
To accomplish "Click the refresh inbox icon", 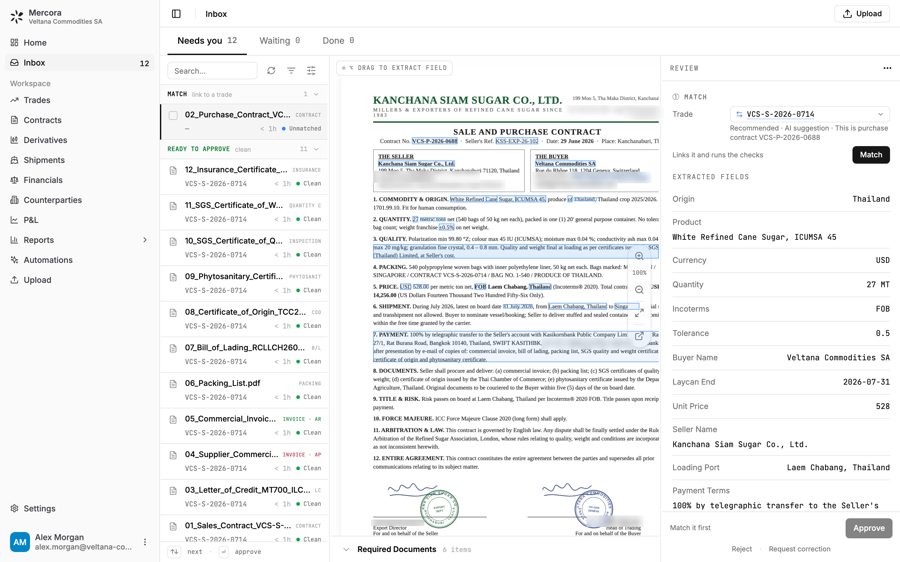I will pyautogui.click(x=271, y=71).
